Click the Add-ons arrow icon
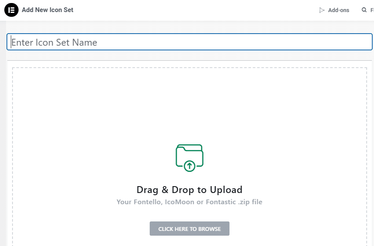Image resolution: width=374 pixels, height=246 pixels. (322, 10)
